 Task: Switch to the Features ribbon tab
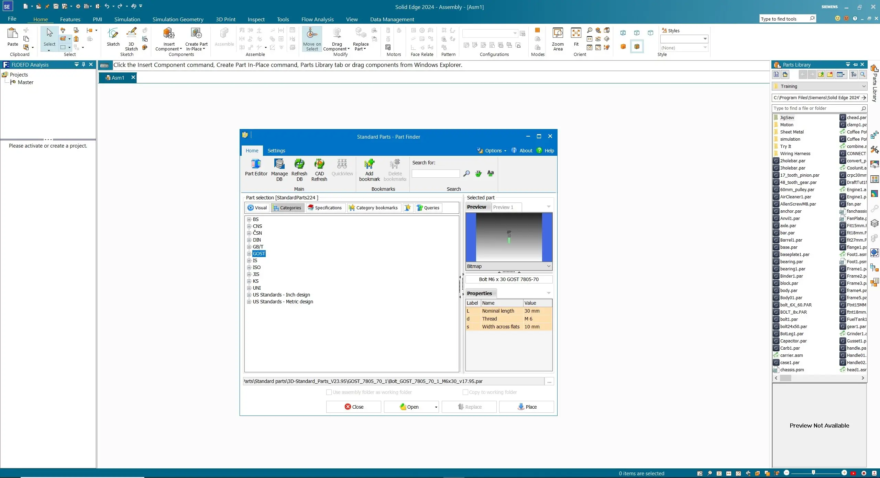coord(70,19)
